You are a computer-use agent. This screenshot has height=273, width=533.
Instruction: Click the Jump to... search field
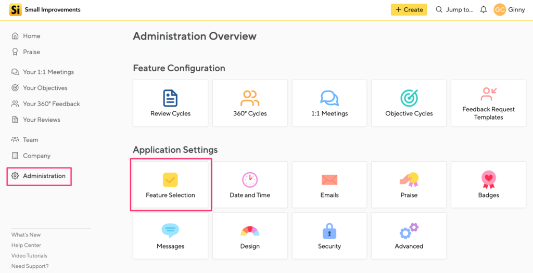460,9
